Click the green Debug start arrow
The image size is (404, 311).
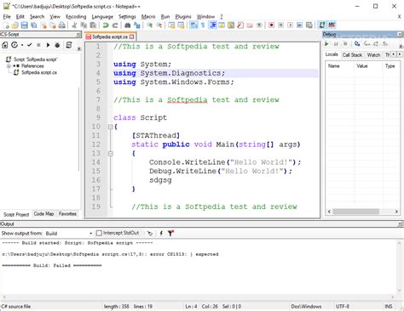tap(326, 44)
